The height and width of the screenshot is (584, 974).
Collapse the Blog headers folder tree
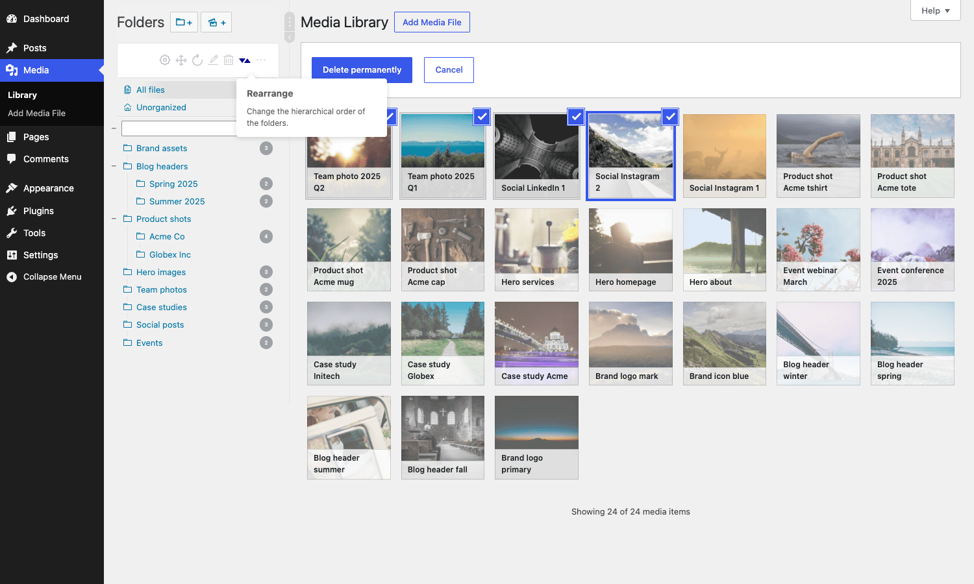tap(114, 167)
